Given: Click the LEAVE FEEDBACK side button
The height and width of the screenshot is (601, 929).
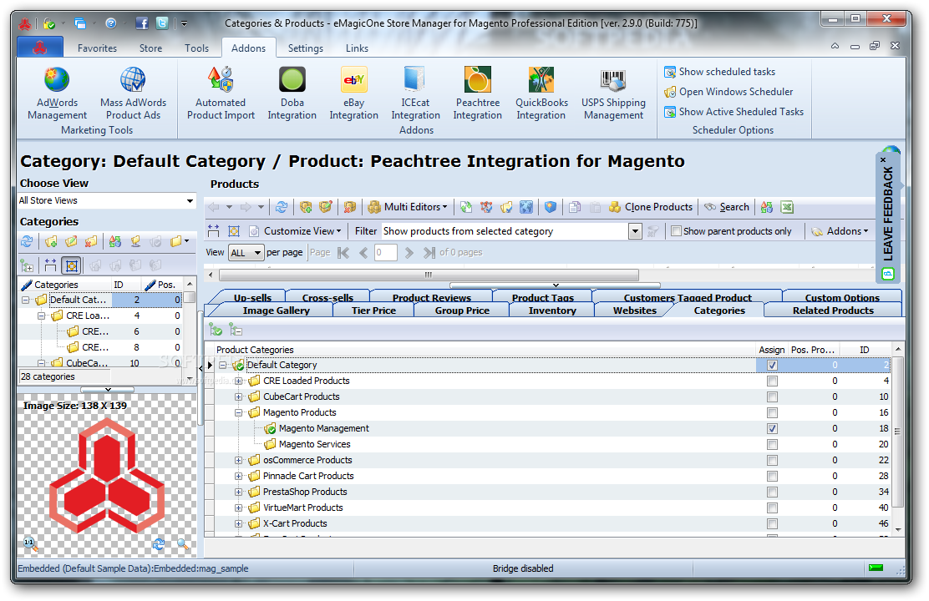Looking at the screenshot, I should pyautogui.click(x=888, y=217).
